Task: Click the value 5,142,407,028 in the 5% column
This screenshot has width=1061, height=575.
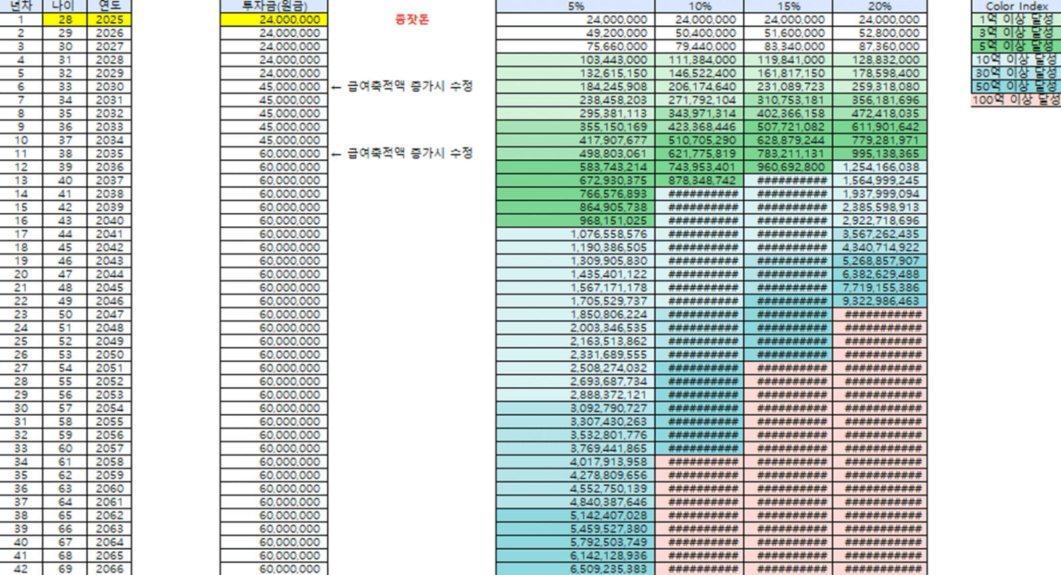Action: [575, 515]
